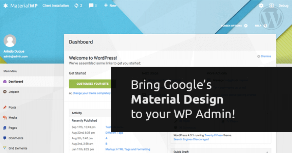Click the Grid Elements sidebar icon
Image resolution: width=292 pixels, height=153 pixels.
(5, 148)
